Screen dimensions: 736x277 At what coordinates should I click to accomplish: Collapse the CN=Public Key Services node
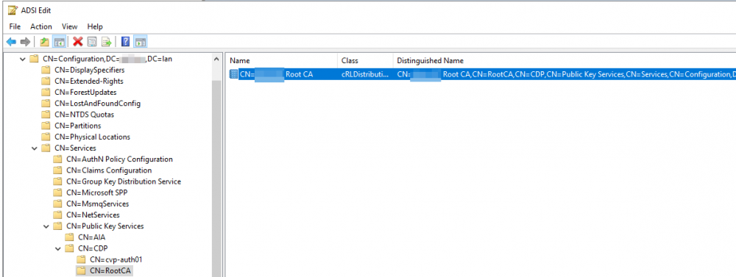click(x=46, y=226)
